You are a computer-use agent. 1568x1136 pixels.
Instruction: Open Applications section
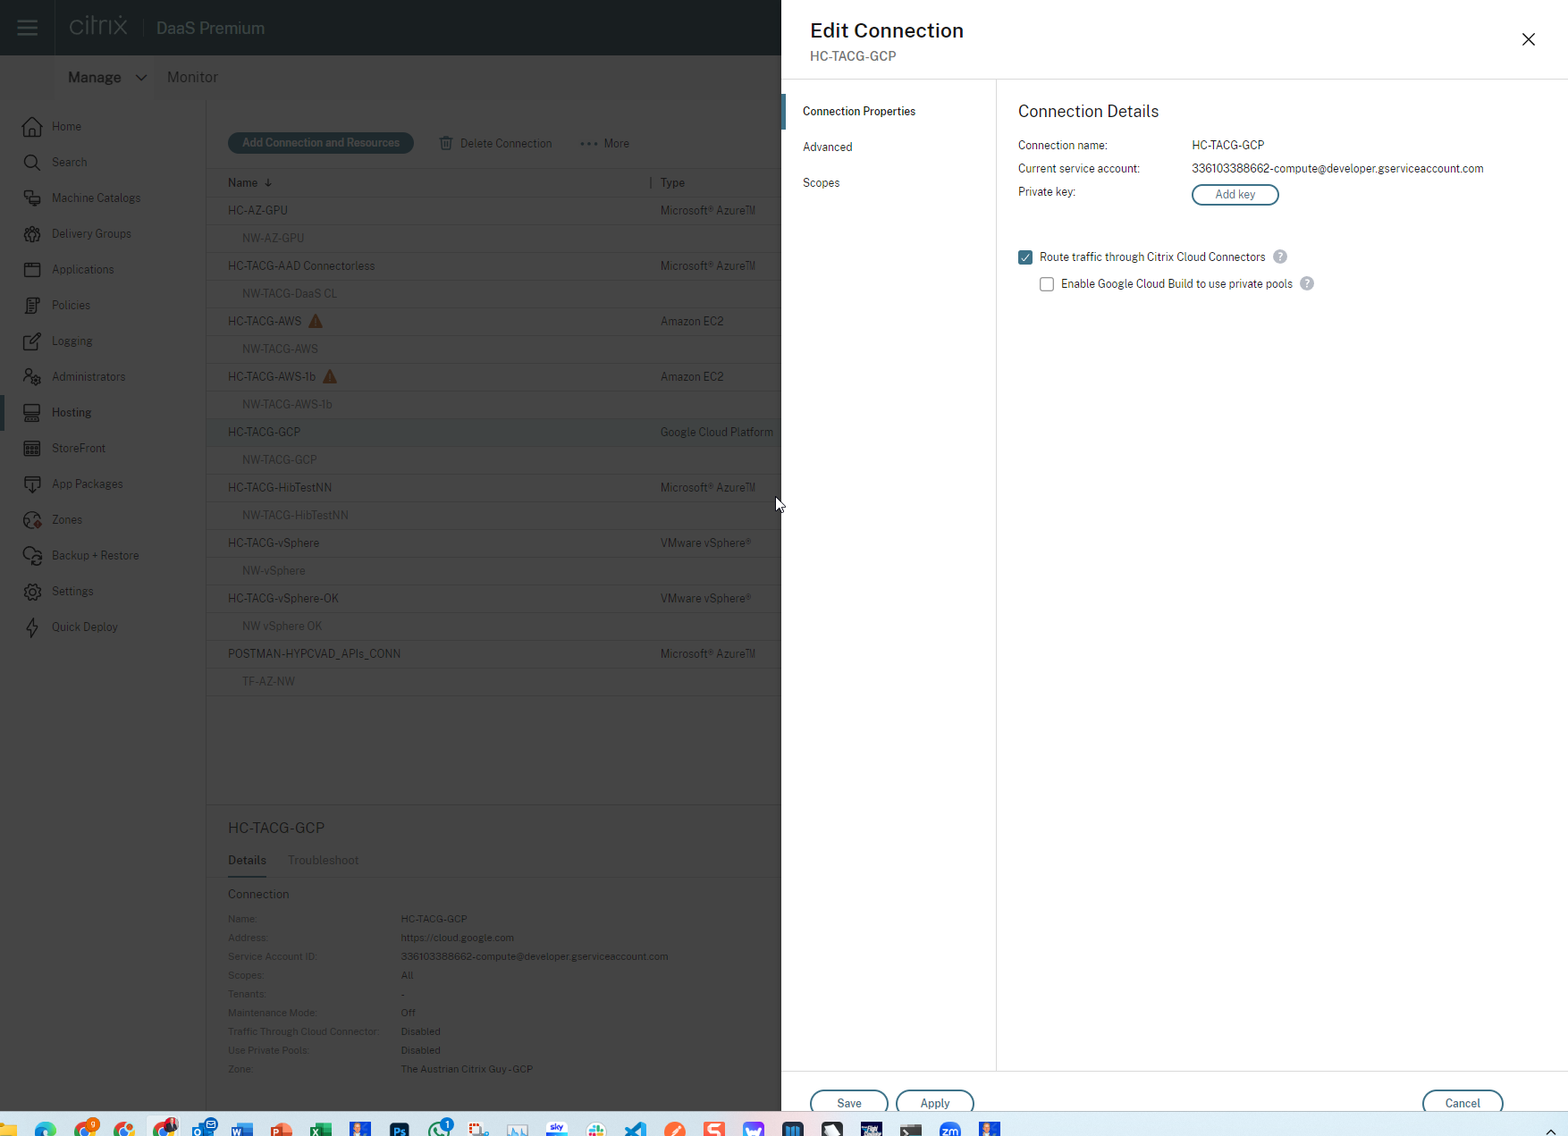(82, 269)
